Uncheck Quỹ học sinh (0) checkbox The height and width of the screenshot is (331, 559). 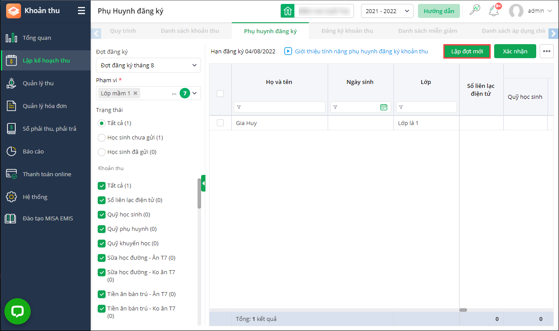pyautogui.click(x=102, y=215)
